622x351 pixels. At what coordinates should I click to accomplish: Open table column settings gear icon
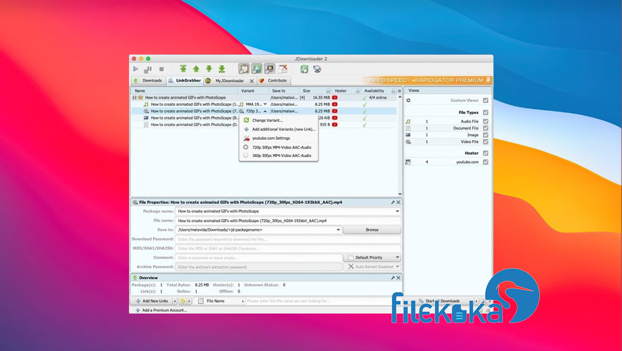399,91
